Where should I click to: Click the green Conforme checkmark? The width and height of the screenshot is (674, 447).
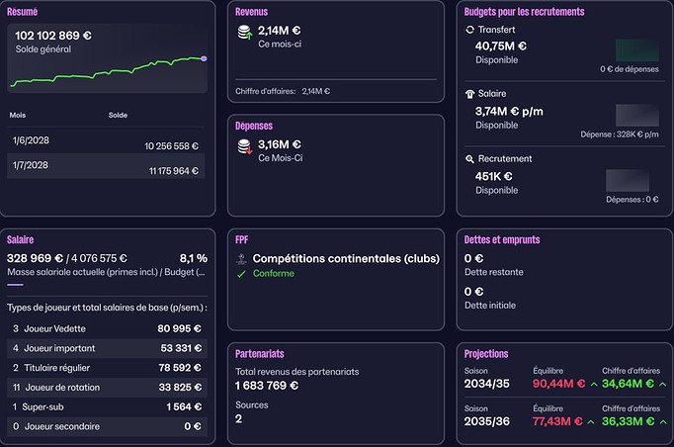coord(242,274)
